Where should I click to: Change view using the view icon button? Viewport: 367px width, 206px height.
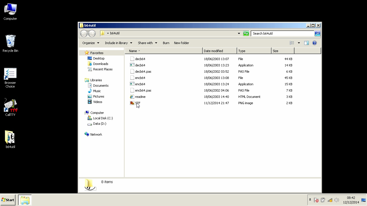(x=292, y=43)
